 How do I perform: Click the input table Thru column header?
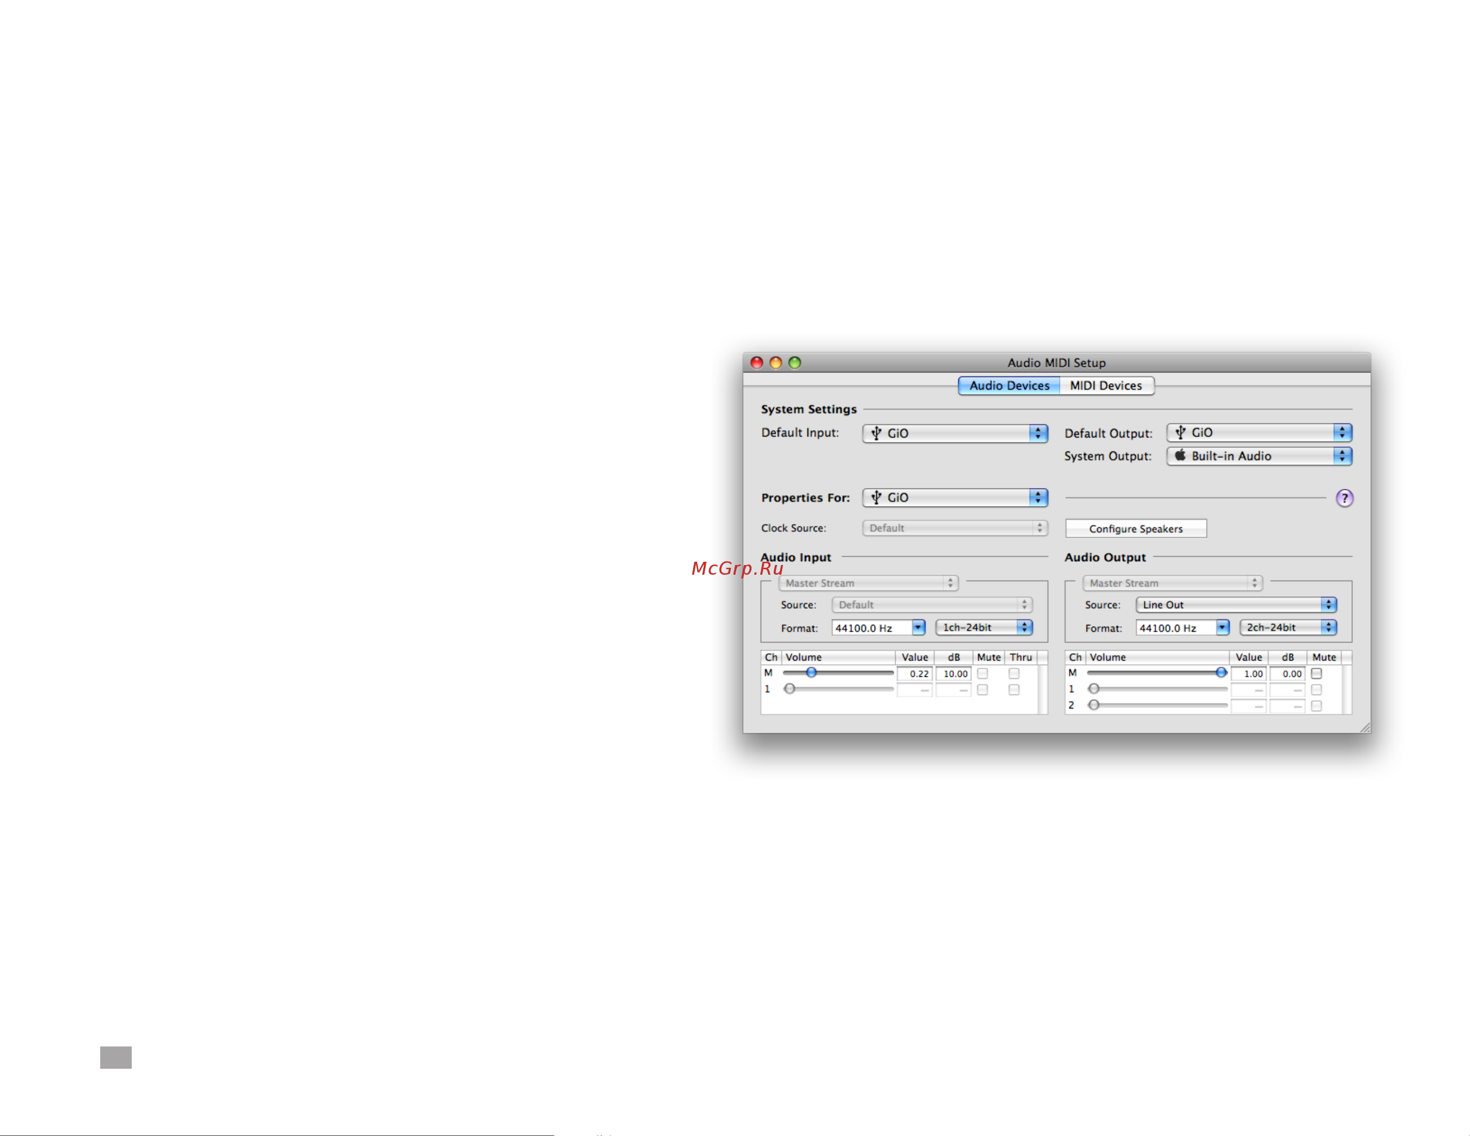[x=1021, y=657]
